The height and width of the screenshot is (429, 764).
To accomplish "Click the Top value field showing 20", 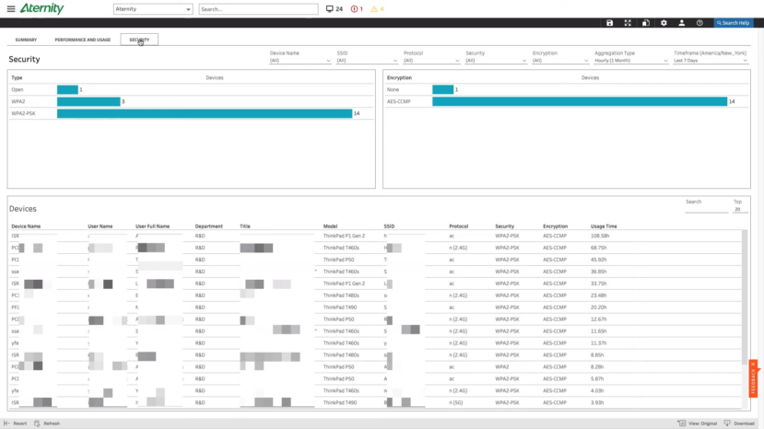I will 740,209.
